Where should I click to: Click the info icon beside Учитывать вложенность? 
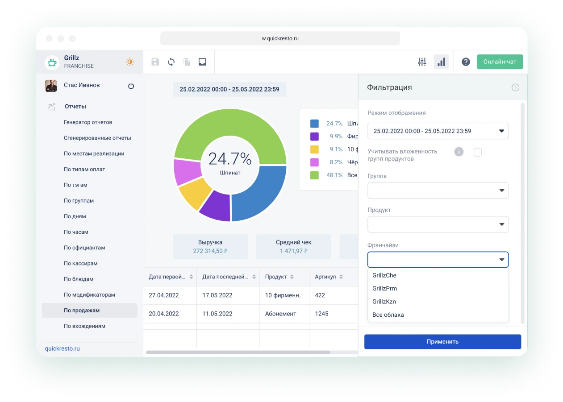(x=459, y=152)
